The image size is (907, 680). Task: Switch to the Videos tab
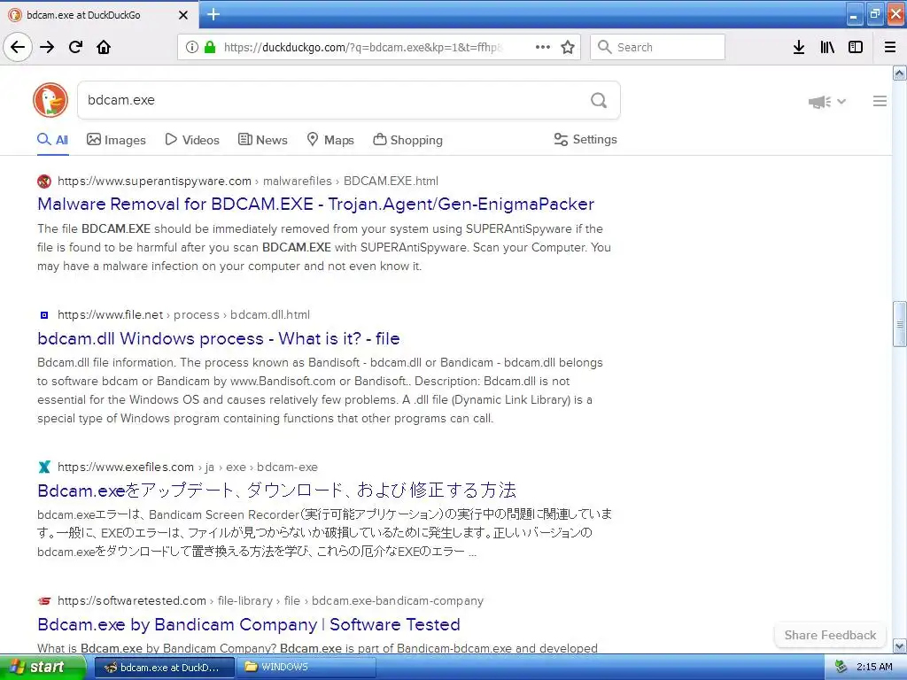192,140
